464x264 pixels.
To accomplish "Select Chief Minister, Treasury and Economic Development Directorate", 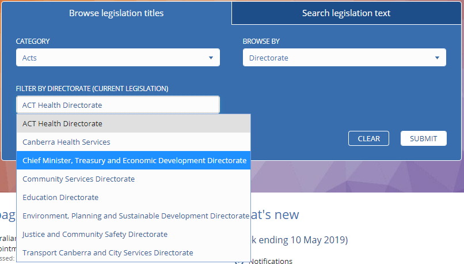I will tap(134, 160).
